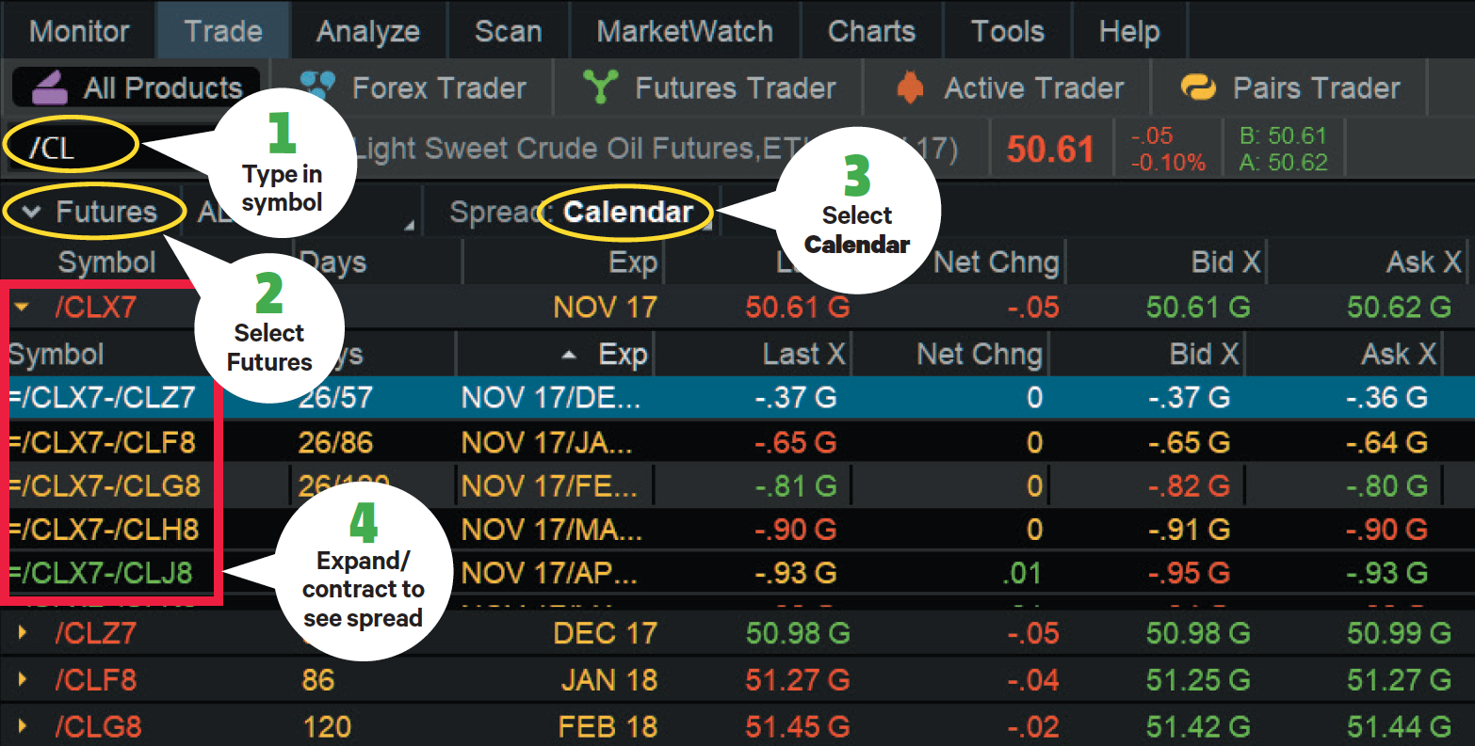Expand the /CLF8 futures row

[23, 680]
